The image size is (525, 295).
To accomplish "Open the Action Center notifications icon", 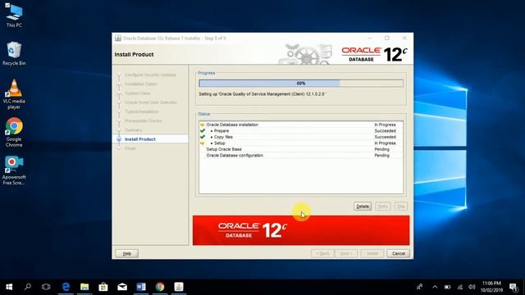I will [514, 287].
